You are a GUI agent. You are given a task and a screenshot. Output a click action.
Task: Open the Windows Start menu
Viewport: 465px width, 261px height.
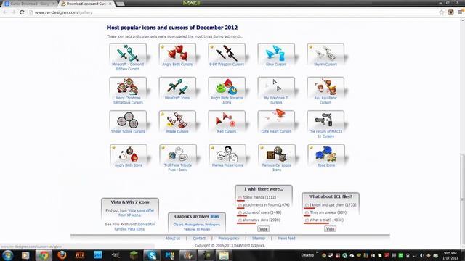[x=7, y=255]
